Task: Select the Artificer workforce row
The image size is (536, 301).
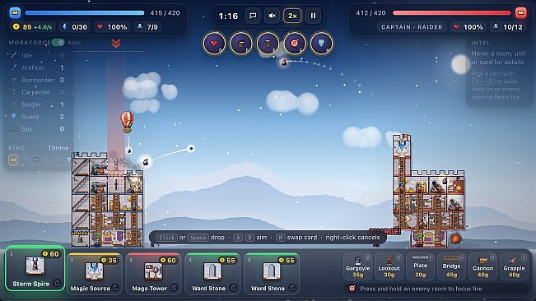Action: click(37, 67)
